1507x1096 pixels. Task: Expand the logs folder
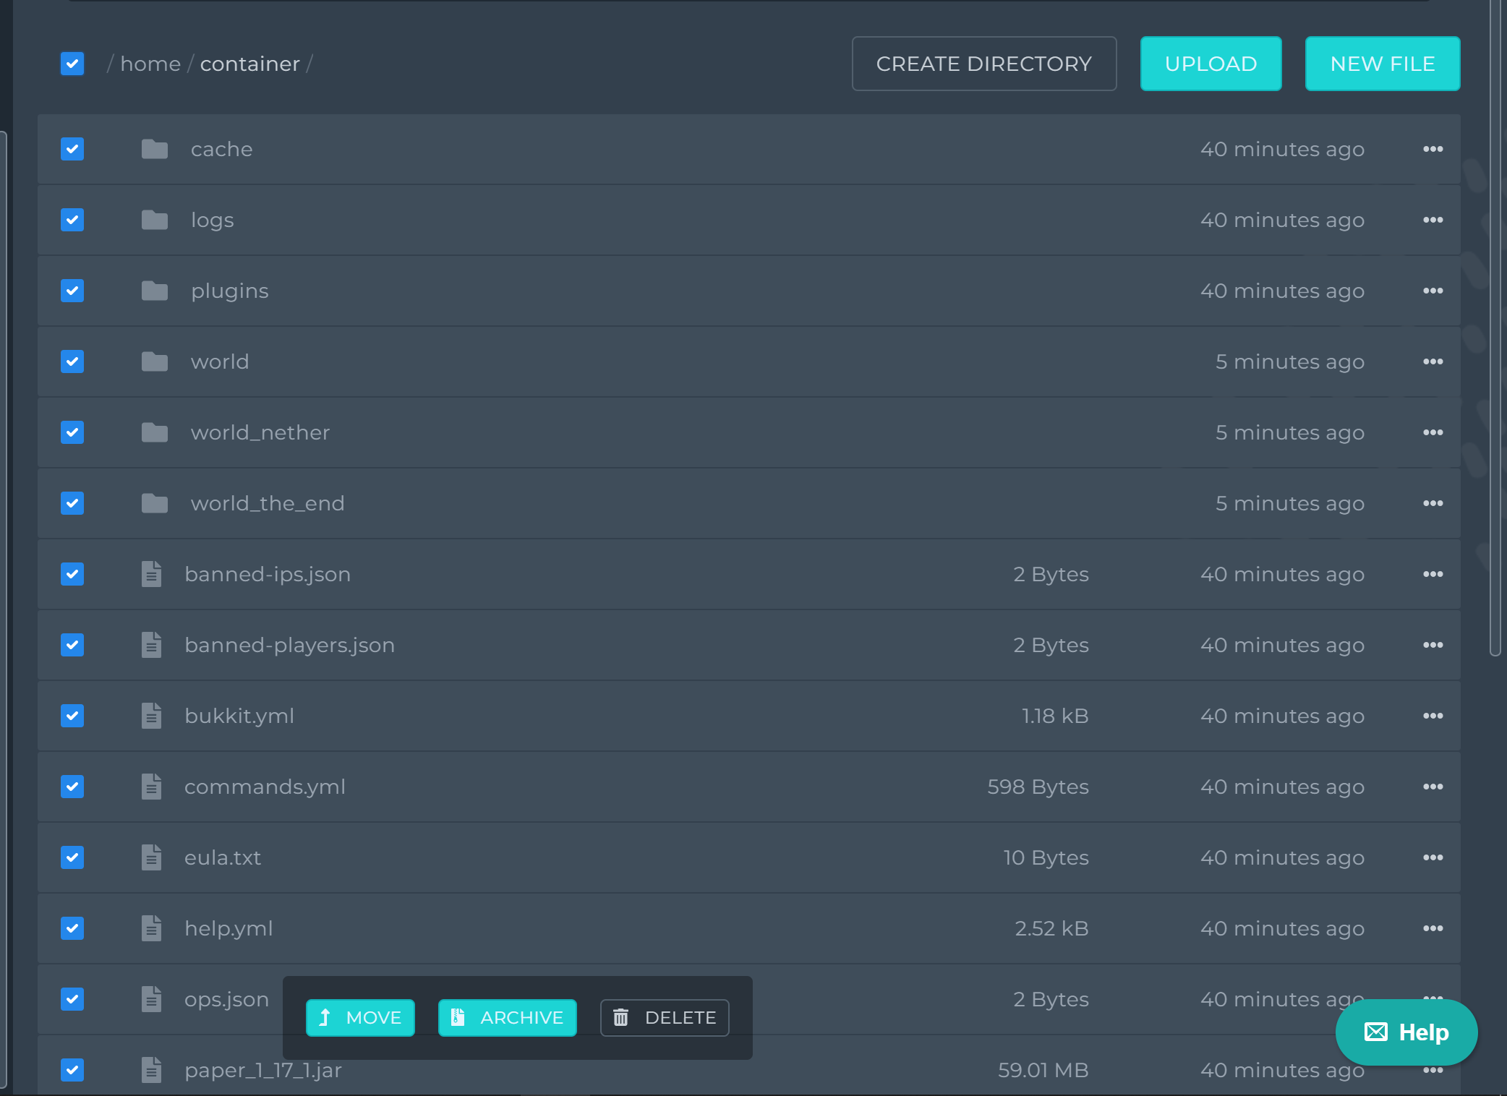click(210, 220)
